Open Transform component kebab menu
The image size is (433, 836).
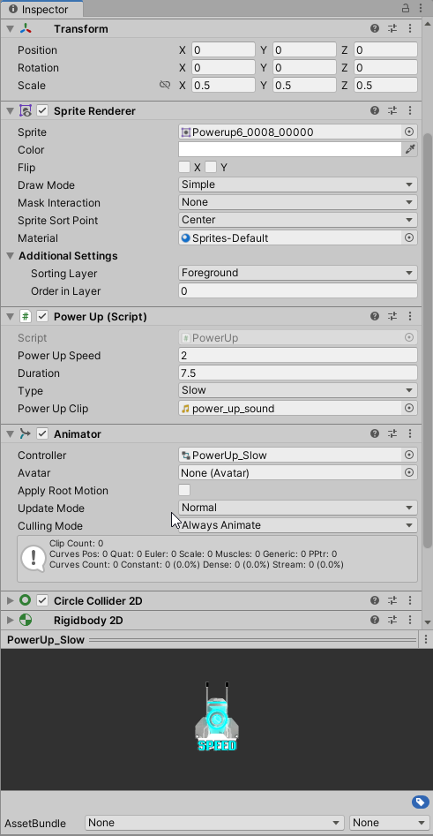click(409, 29)
